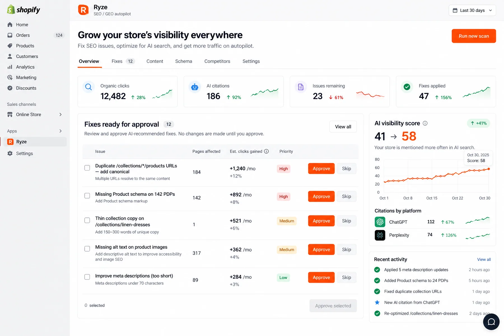Click the +41% score change badge
This screenshot has height=336, width=504.
pyautogui.click(x=479, y=123)
